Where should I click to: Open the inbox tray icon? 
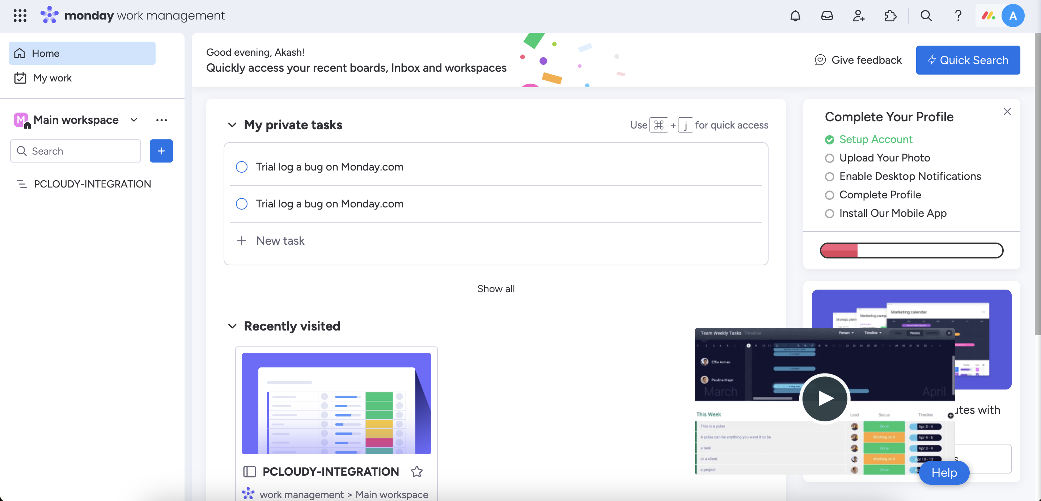827,16
